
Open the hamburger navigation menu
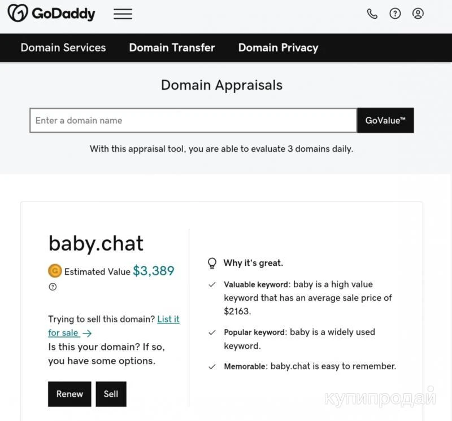pyautogui.click(x=123, y=14)
